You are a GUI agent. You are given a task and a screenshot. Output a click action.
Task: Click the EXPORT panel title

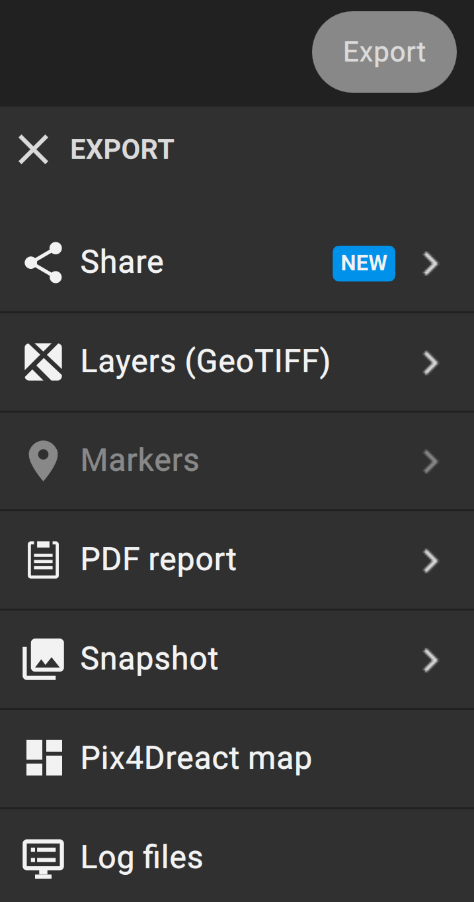point(122,150)
